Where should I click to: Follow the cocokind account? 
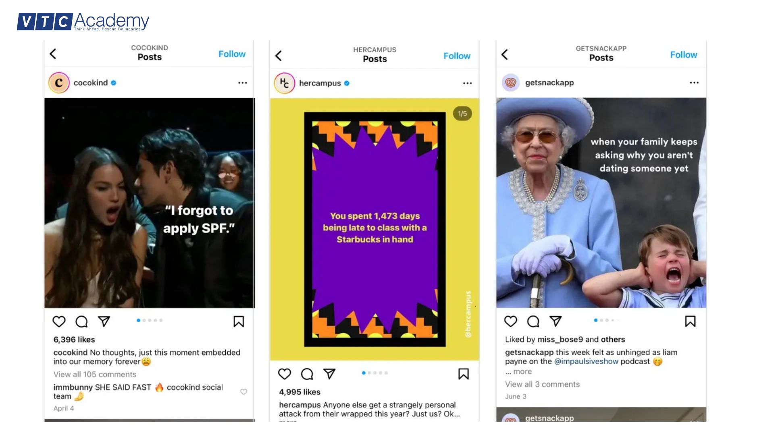tap(232, 54)
